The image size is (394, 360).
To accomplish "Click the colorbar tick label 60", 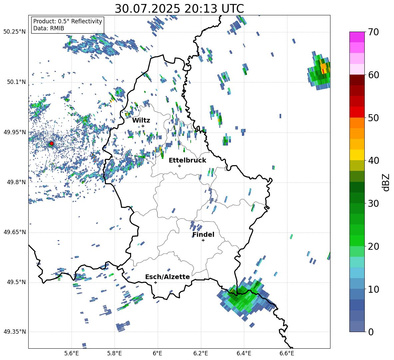I will coord(373,75).
